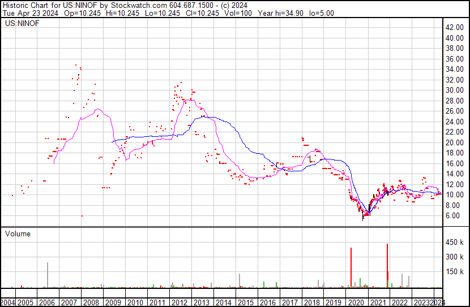The height and width of the screenshot is (307, 470).
Task: Click the 450 k volume axis label
Action: click(x=454, y=243)
